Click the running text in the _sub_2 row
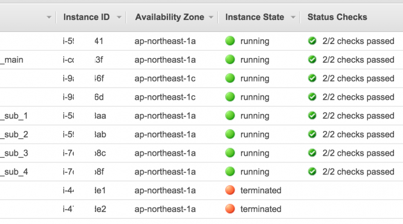Image resolution: width=403 pixels, height=224 pixels. [255, 135]
